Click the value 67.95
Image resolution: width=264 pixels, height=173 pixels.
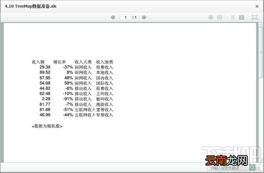pos(45,78)
